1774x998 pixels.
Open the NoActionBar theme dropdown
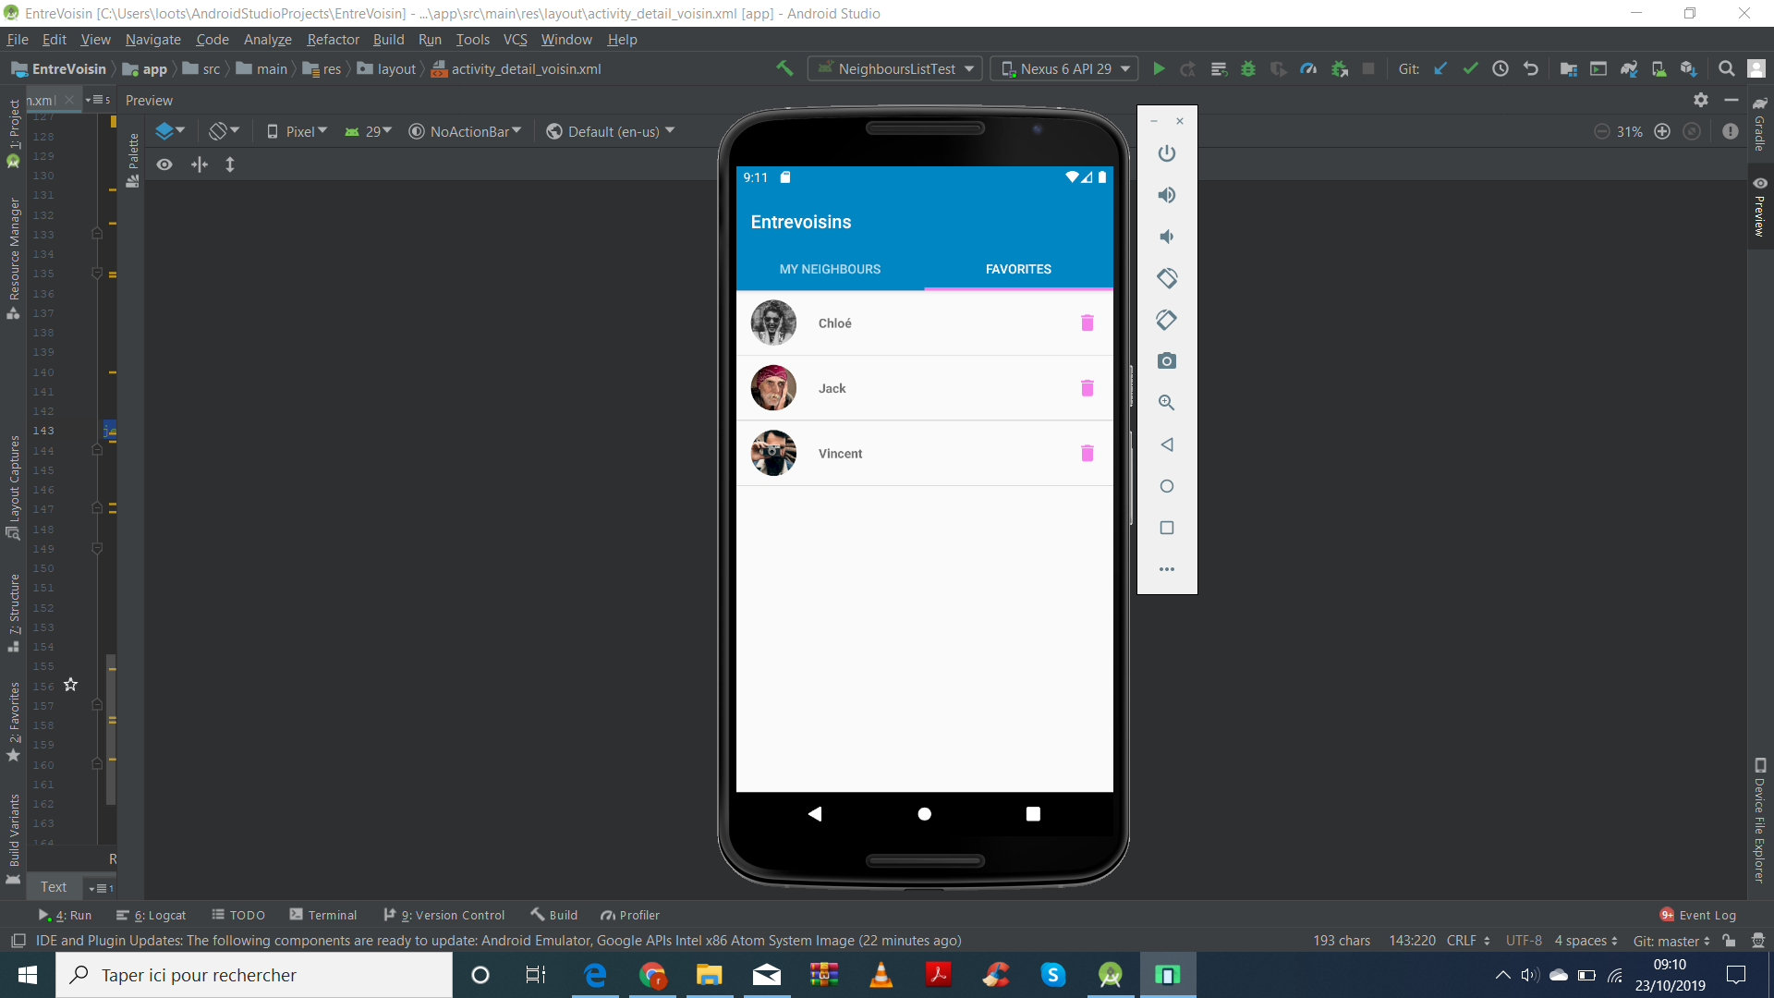point(466,132)
